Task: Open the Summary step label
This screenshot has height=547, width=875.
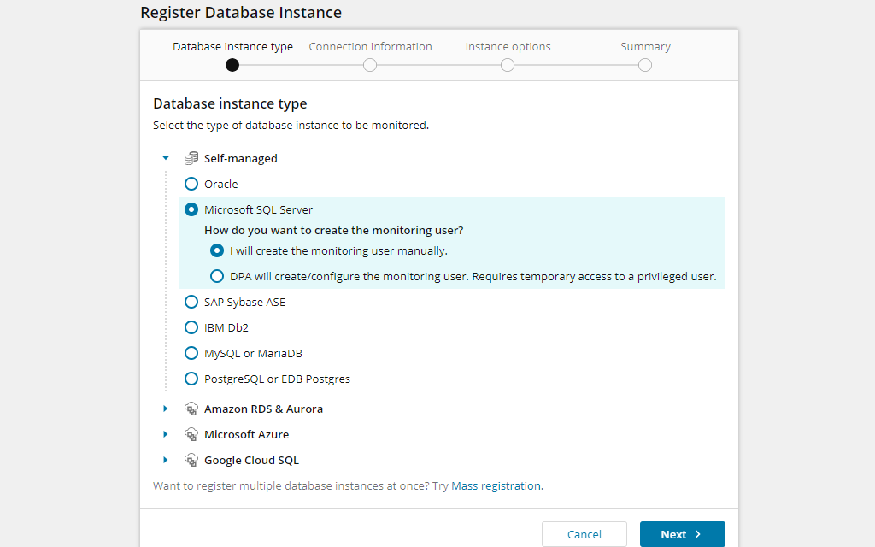Action: tap(645, 46)
